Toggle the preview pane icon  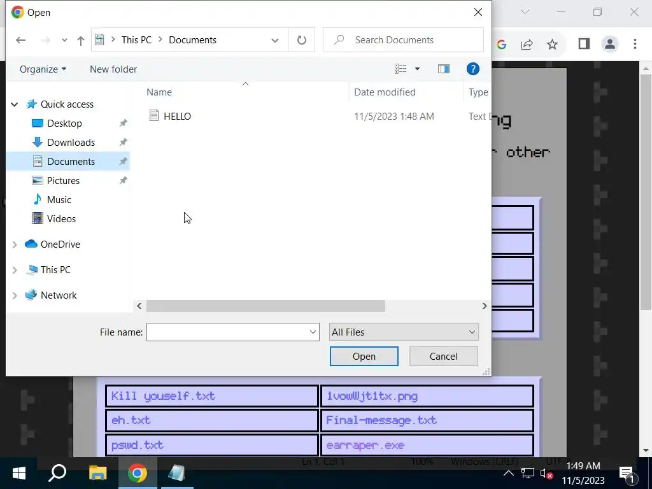pos(444,69)
